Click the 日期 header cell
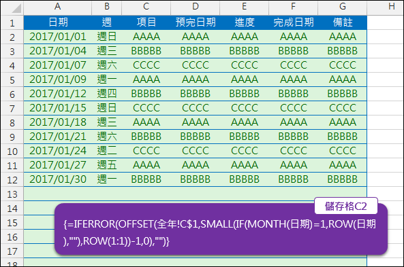Image resolution: width=404 pixels, height=267 pixels. pos(58,22)
